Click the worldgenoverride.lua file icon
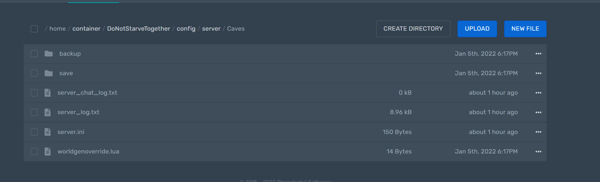600x182 pixels. [48, 151]
